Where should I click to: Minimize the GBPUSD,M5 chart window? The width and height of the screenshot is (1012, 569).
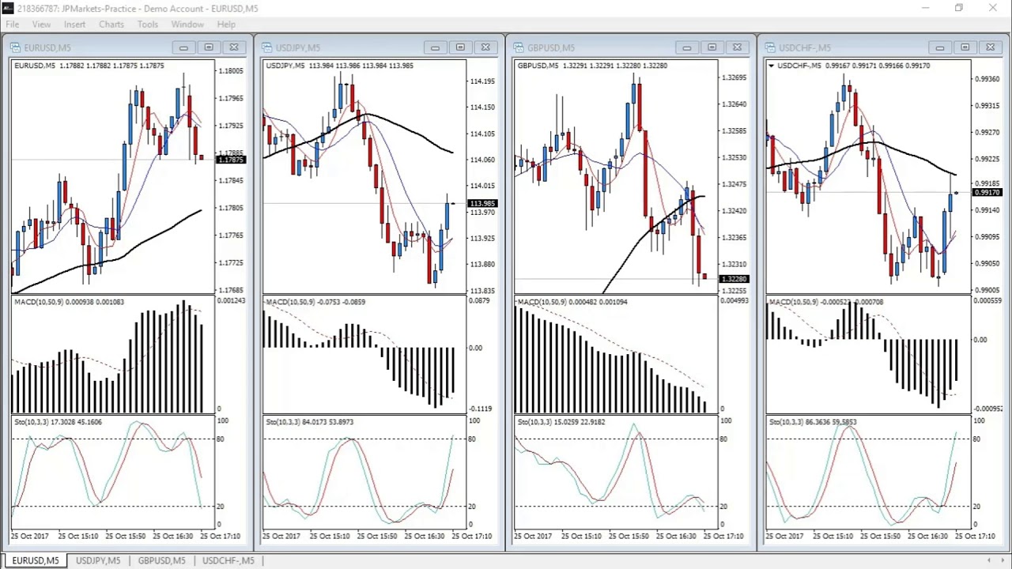(x=686, y=47)
